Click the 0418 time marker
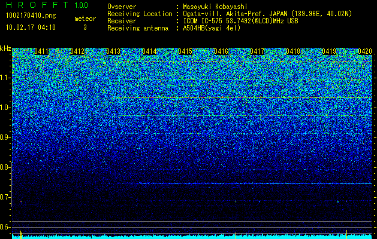Screen dimensions: 377x239 click(293, 51)
